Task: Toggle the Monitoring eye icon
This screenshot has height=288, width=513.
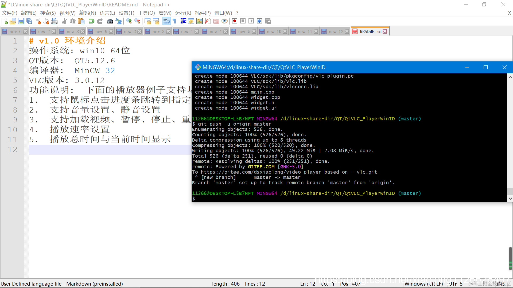Action: (224, 21)
